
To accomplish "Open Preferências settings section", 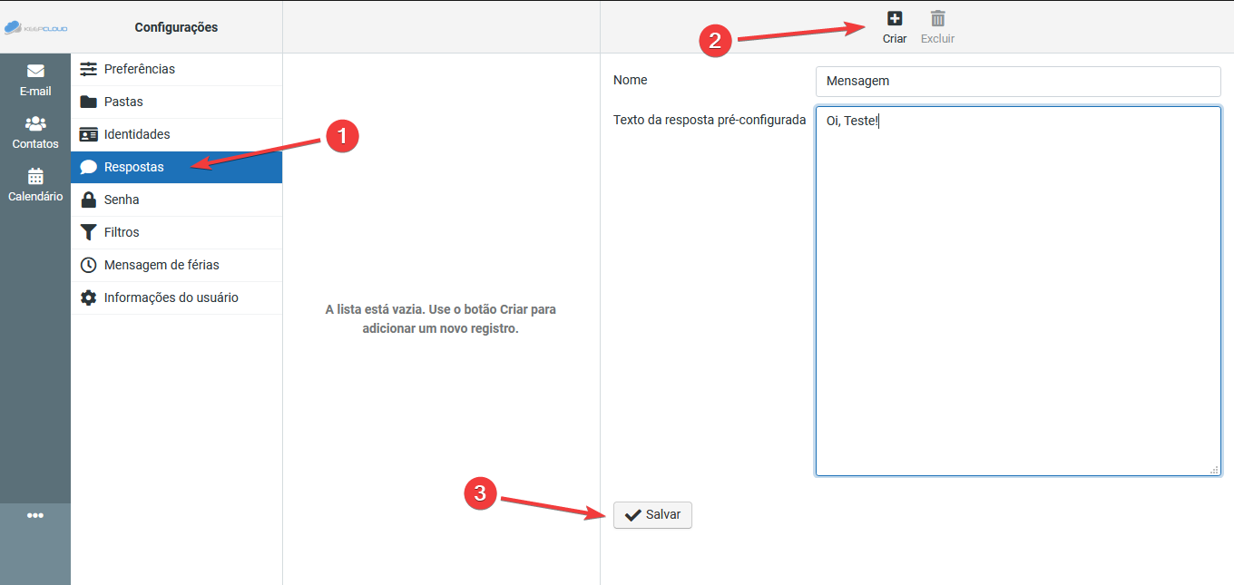I will pos(176,69).
